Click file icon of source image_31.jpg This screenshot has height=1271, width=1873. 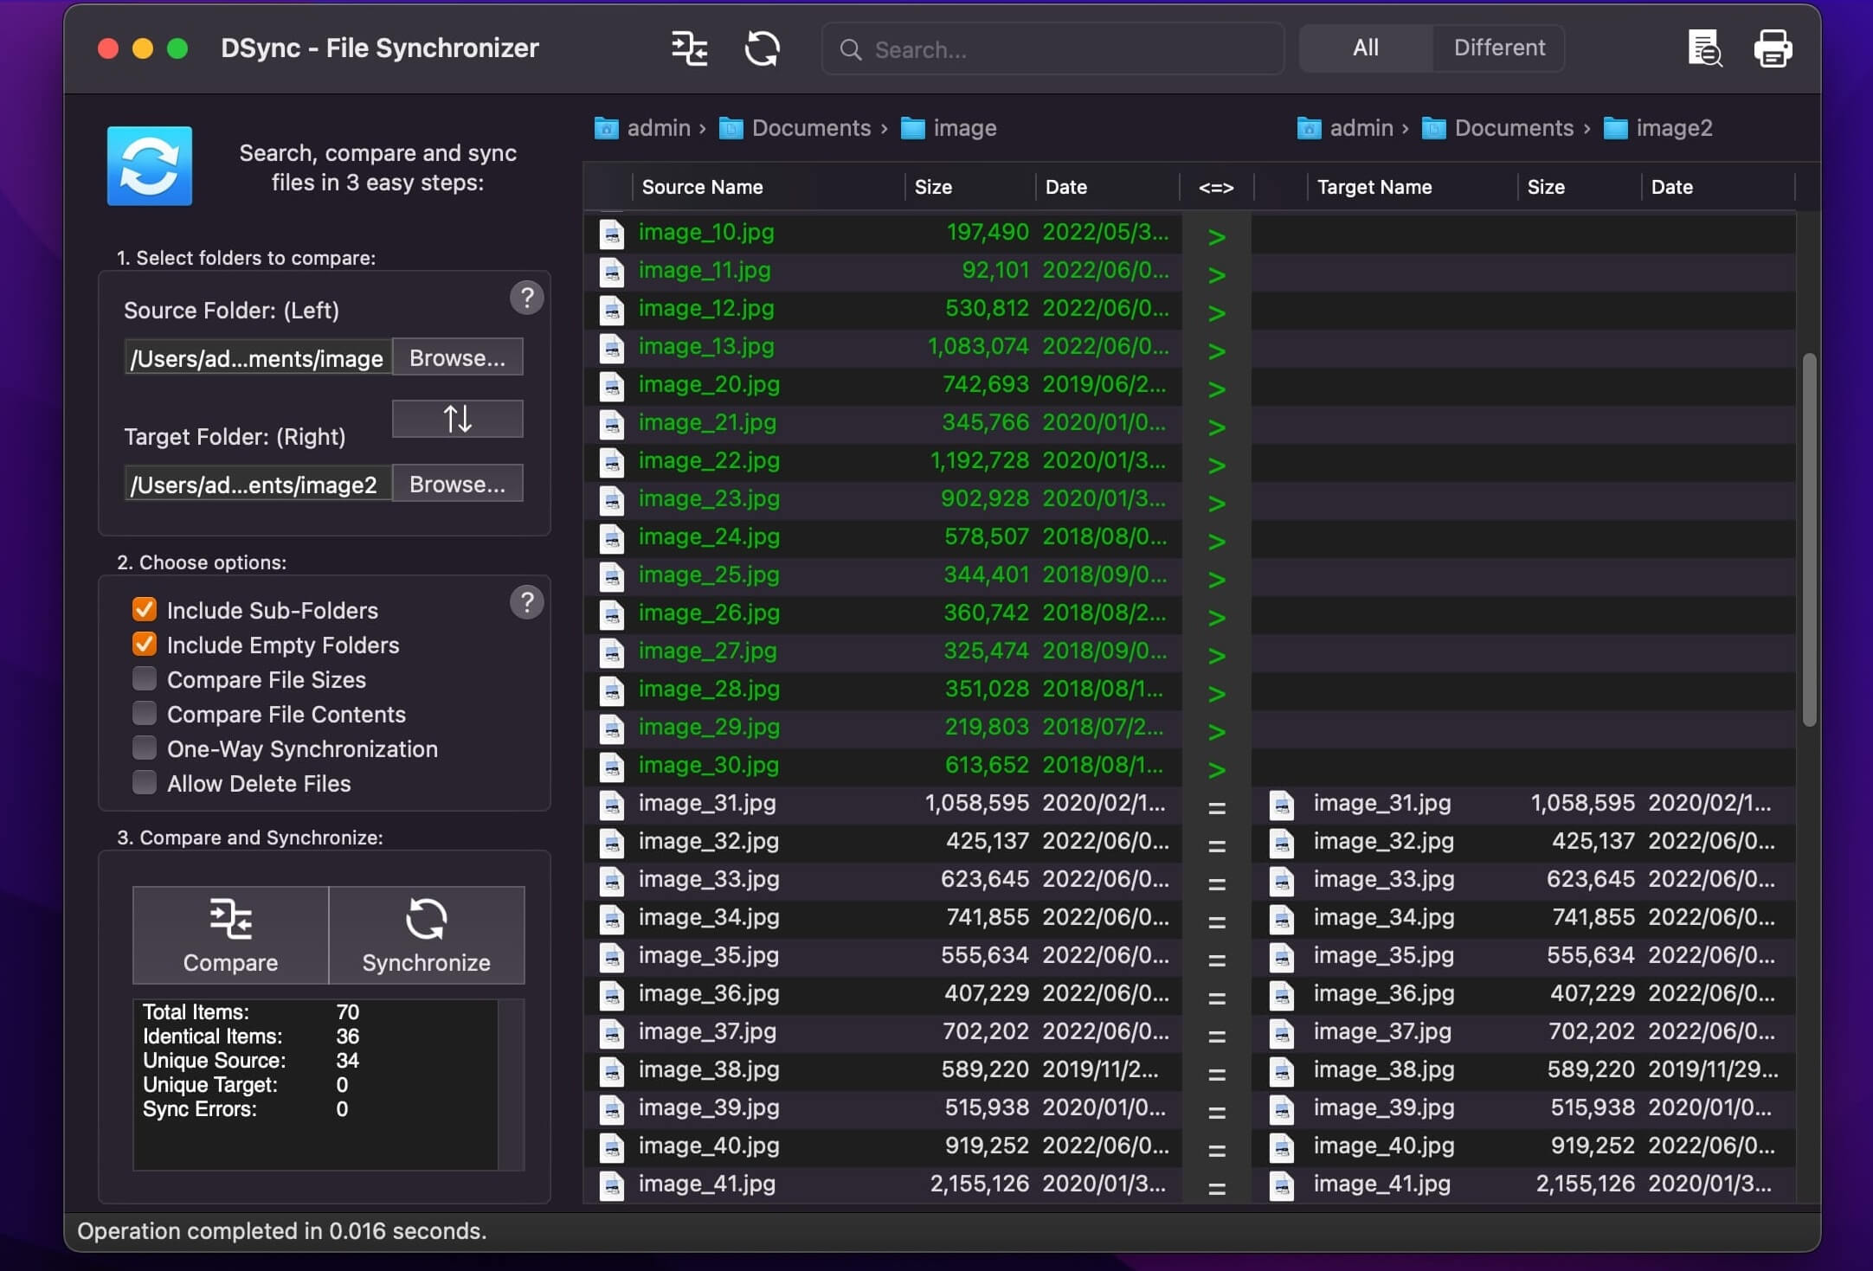(x=612, y=805)
